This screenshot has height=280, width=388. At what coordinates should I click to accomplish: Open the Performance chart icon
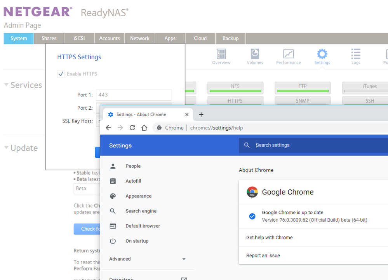[289, 57]
